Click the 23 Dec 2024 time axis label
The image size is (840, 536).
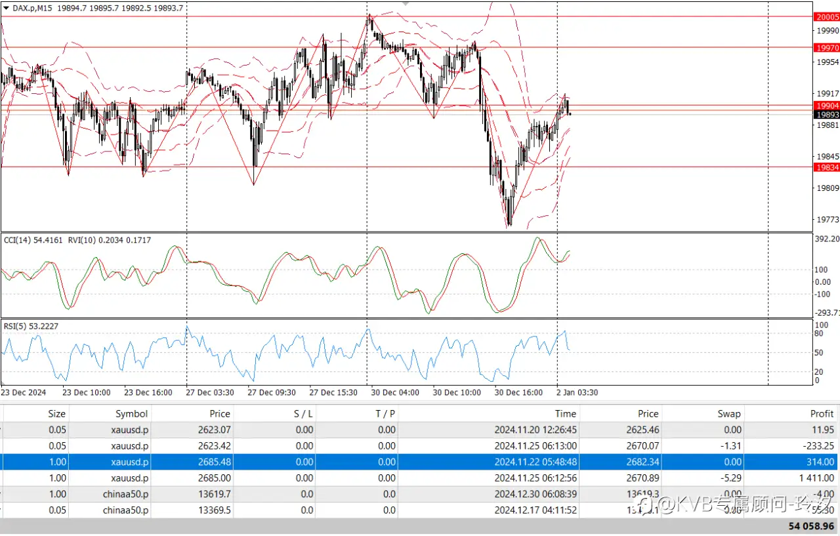click(24, 392)
